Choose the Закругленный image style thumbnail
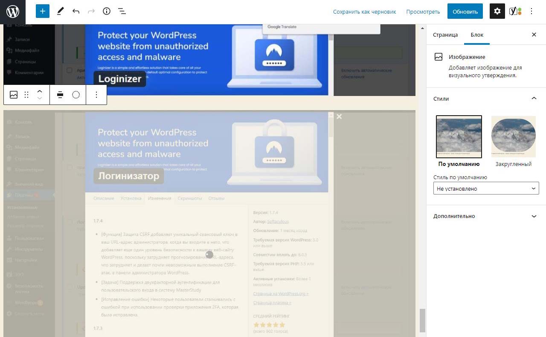Screen dimensions: 546x337 pyautogui.click(x=513, y=137)
